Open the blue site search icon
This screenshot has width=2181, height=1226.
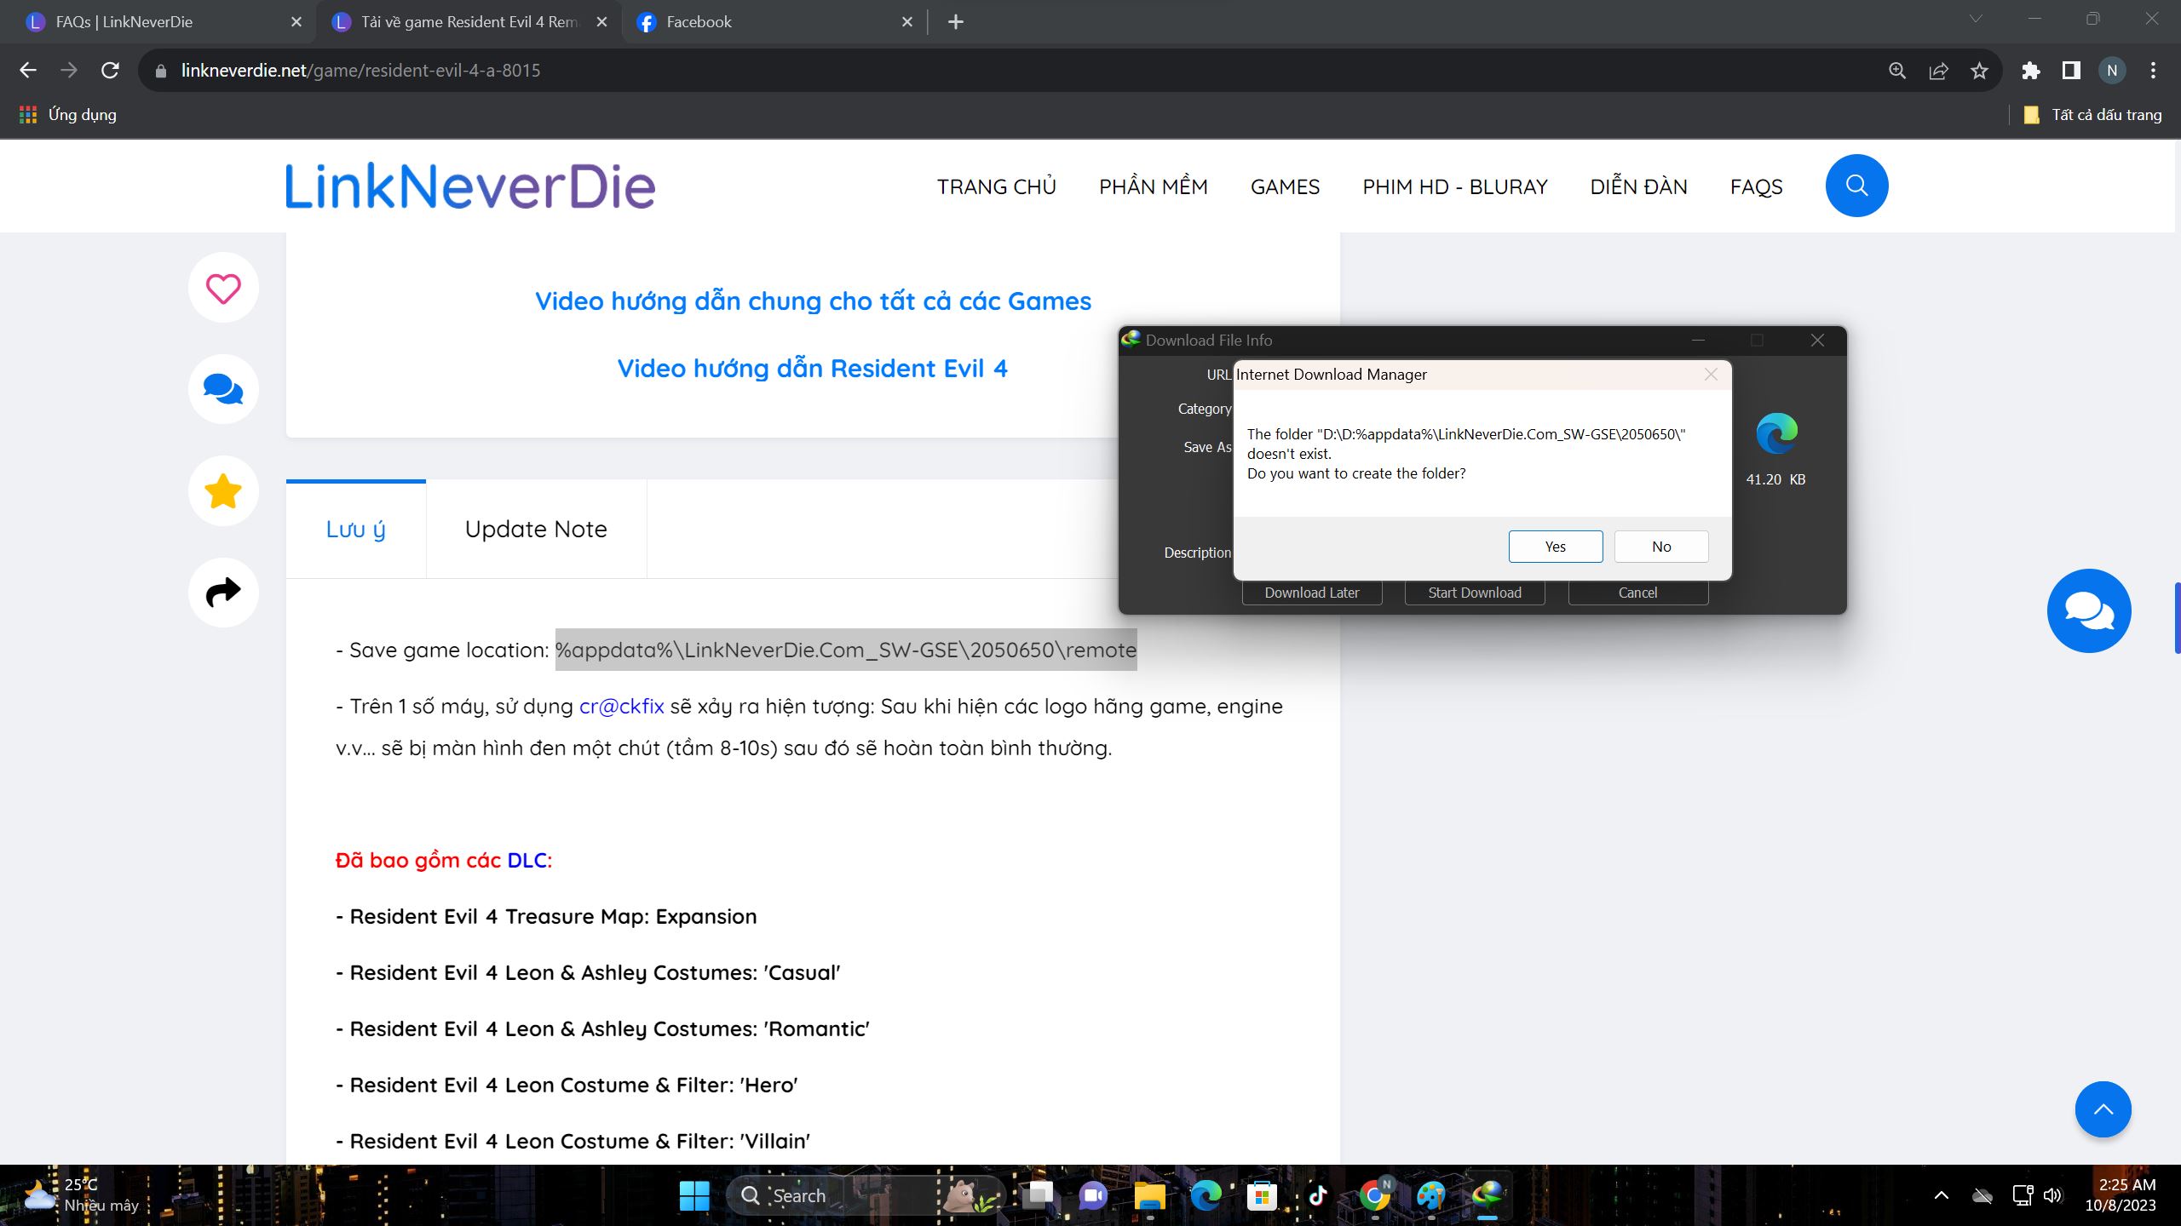[1856, 186]
